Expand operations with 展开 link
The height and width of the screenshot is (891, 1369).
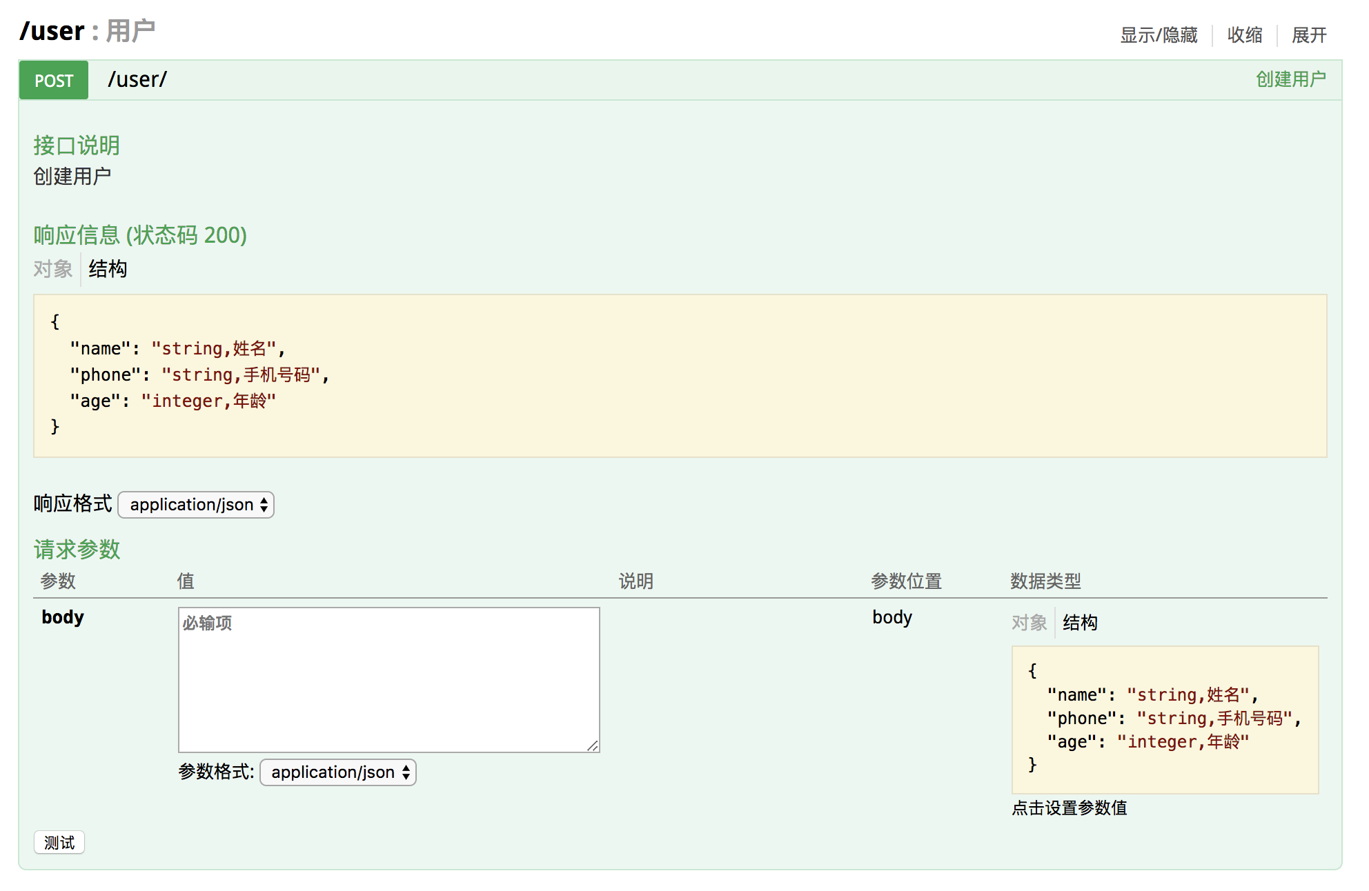pyautogui.click(x=1308, y=35)
